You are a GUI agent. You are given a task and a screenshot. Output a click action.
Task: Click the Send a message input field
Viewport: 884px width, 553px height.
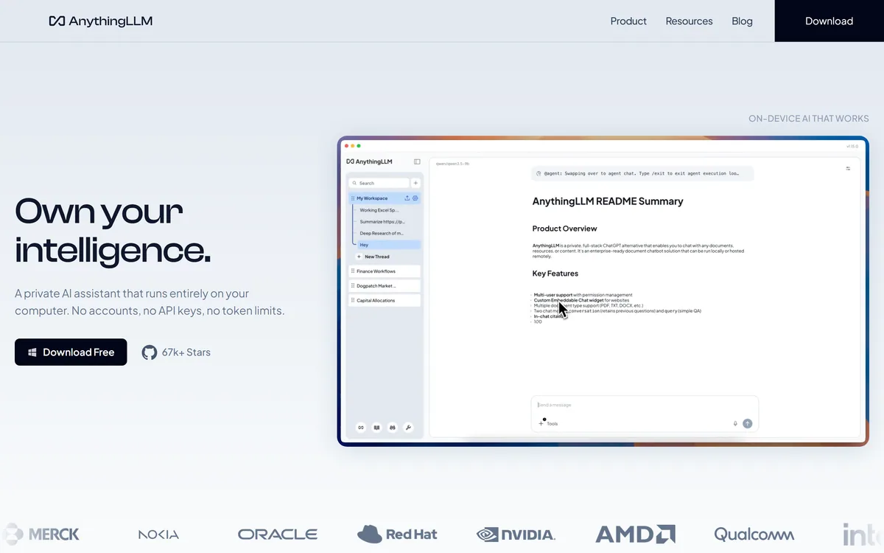[x=645, y=405]
